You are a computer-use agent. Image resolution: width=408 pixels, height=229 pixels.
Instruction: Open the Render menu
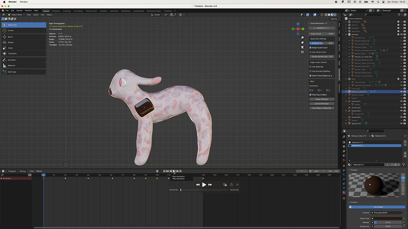point(19,10)
